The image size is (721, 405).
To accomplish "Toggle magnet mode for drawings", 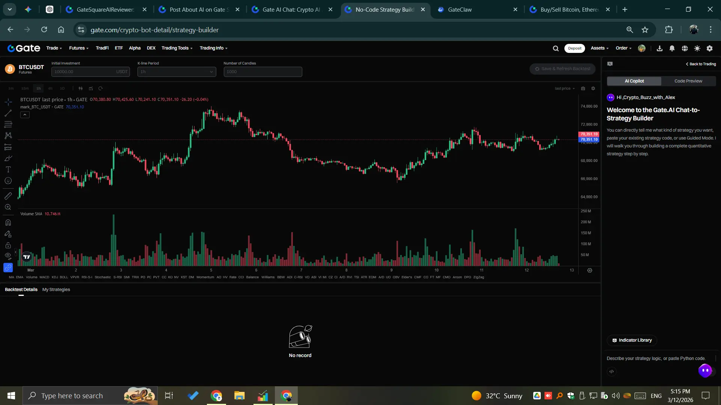I will [x=8, y=222].
